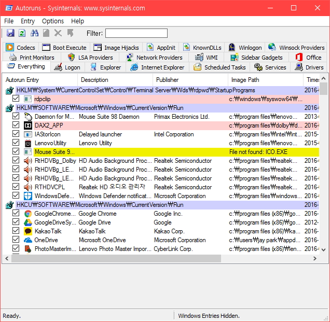Open the Winsock Providers tab
Viewport: 330px width, 322px height.
[296, 48]
